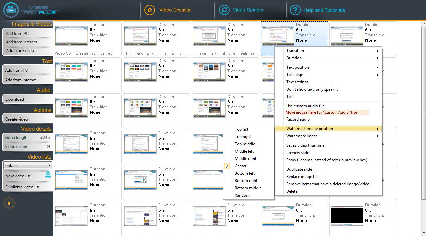The height and width of the screenshot is (236, 426).
Task: Click the progress spinner icon showing 0
Action: pyautogui.click(x=9, y=203)
